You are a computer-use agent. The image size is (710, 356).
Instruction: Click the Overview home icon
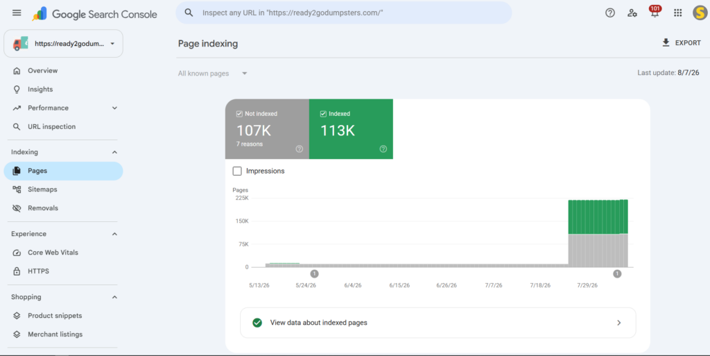(x=17, y=71)
